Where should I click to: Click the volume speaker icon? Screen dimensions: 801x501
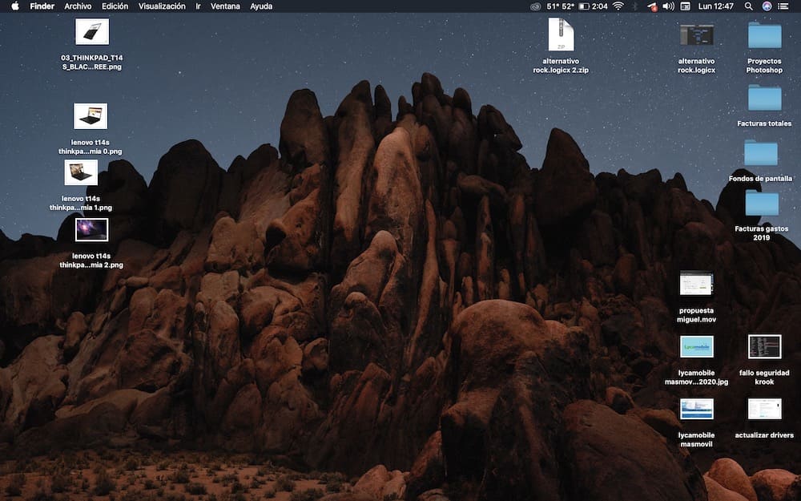(x=669, y=6)
